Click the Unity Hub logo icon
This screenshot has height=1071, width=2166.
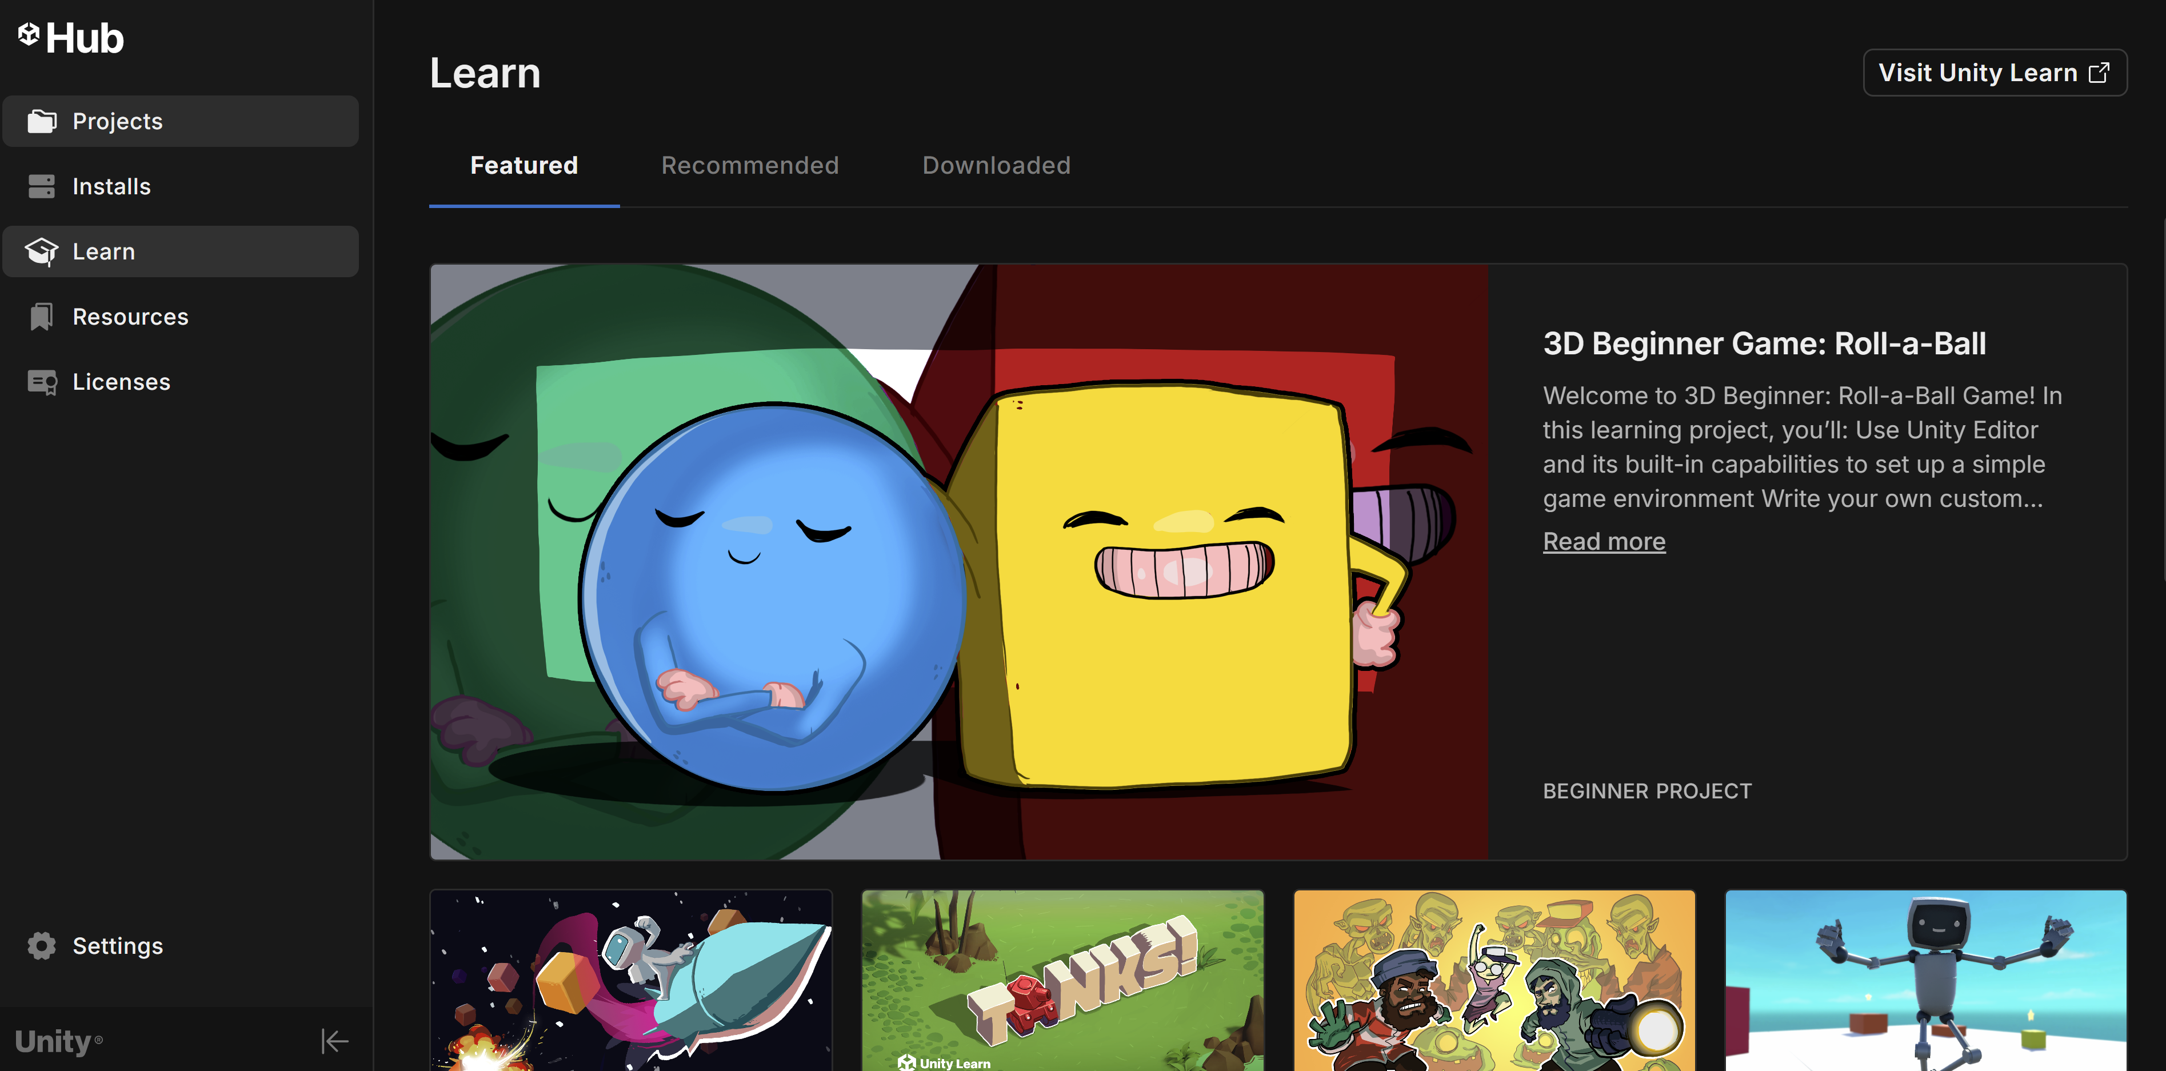click(29, 34)
